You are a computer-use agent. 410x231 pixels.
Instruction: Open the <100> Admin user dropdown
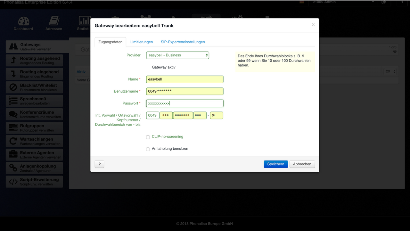[x=342, y=2]
